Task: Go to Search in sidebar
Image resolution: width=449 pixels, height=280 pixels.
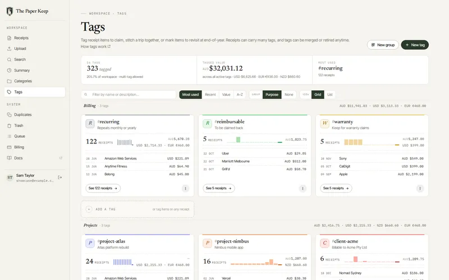Action: [x=35, y=59]
